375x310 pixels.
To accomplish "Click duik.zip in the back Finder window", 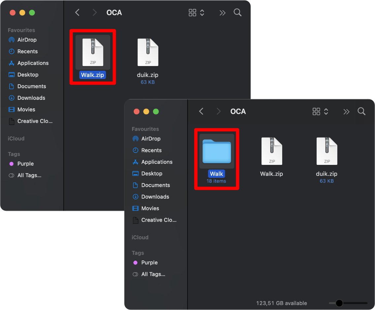I will (x=148, y=53).
